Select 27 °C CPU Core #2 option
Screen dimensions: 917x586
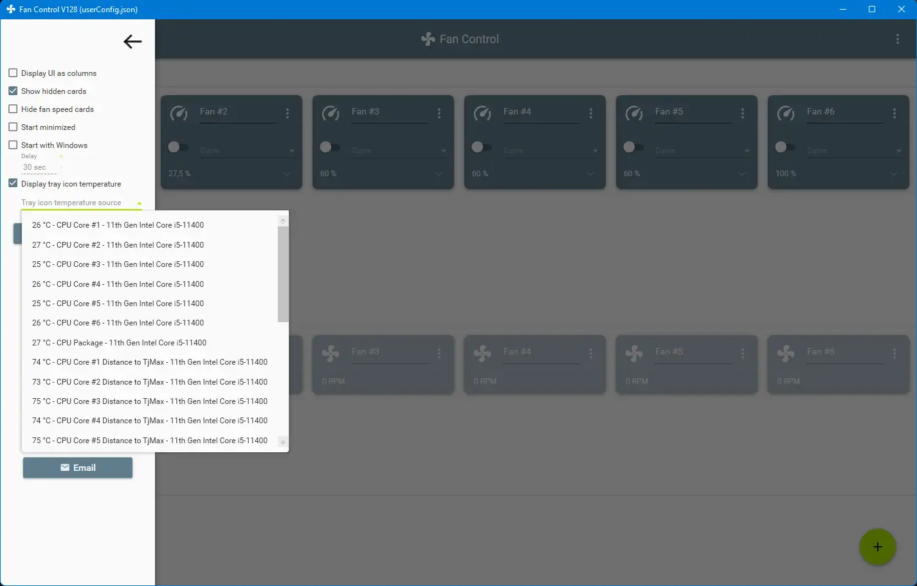(150, 245)
